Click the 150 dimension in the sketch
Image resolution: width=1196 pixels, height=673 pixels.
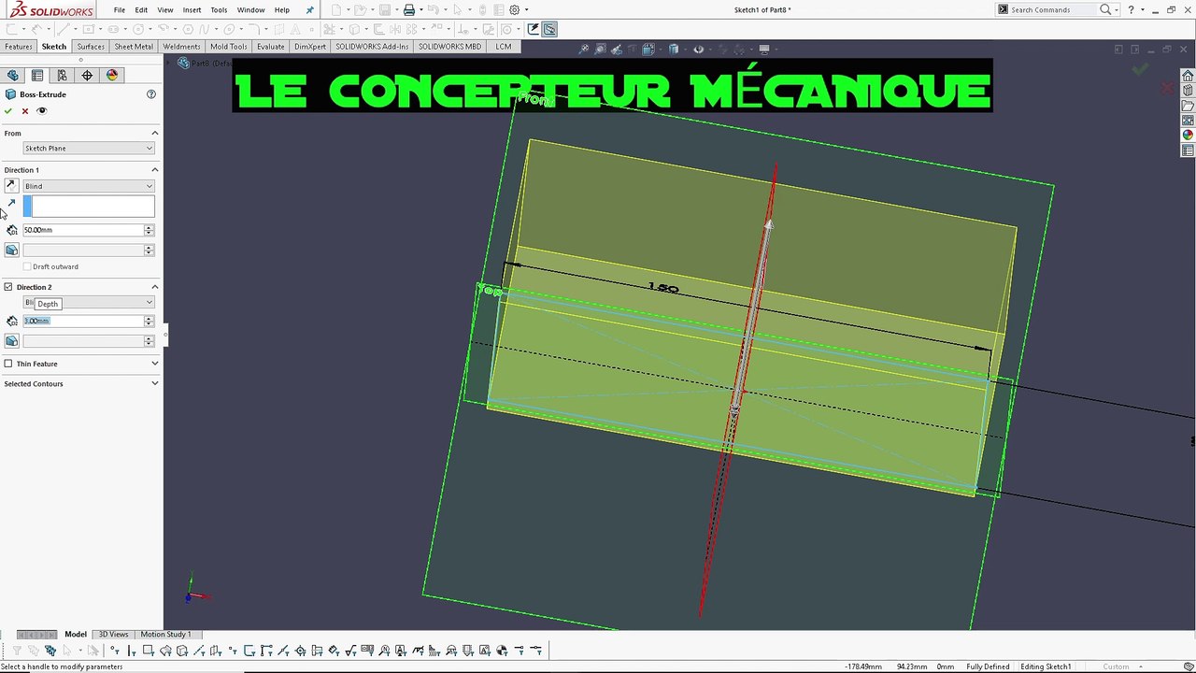(x=663, y=288)
